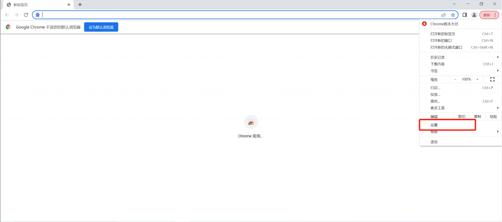This screenshot has width=502, height=222.
Task: Click the 100% zoom value
Action: (x=467, y=79)
